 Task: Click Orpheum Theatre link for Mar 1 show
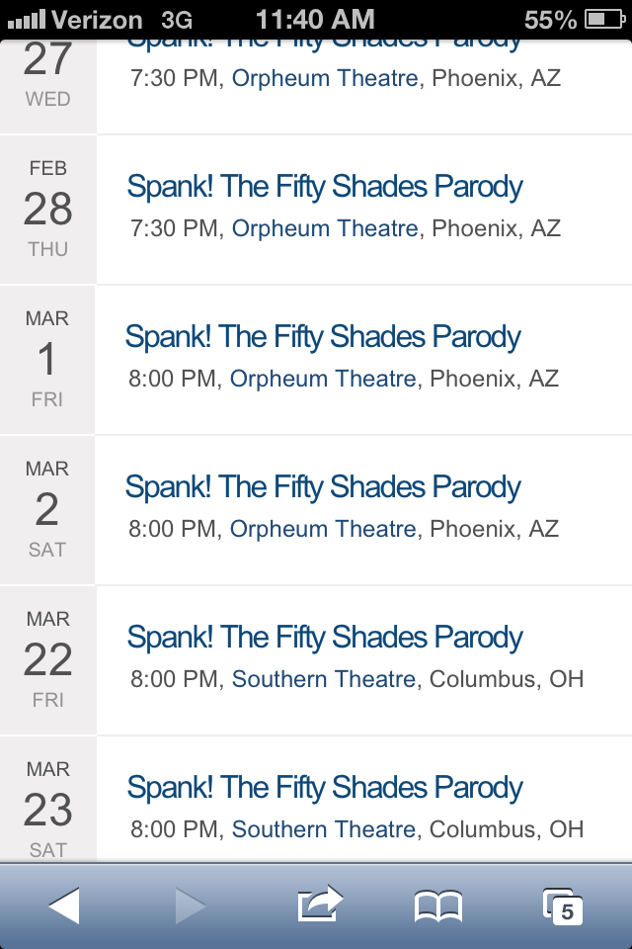pos(323,379)
